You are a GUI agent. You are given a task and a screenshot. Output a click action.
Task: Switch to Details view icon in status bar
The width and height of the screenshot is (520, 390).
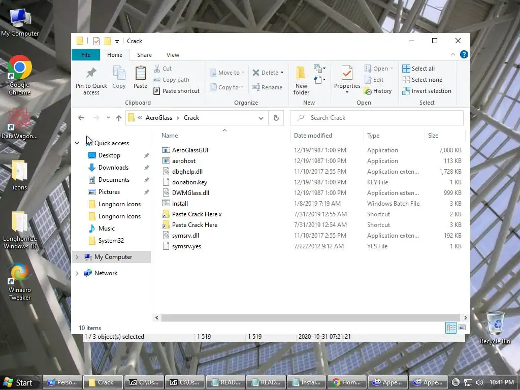(451, 328)
